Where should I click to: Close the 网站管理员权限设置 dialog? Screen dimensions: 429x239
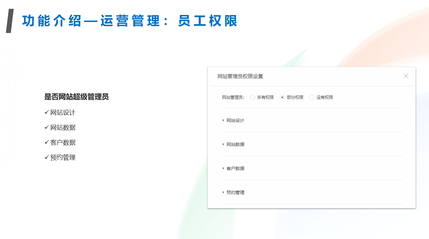click(x=406, y=76)
